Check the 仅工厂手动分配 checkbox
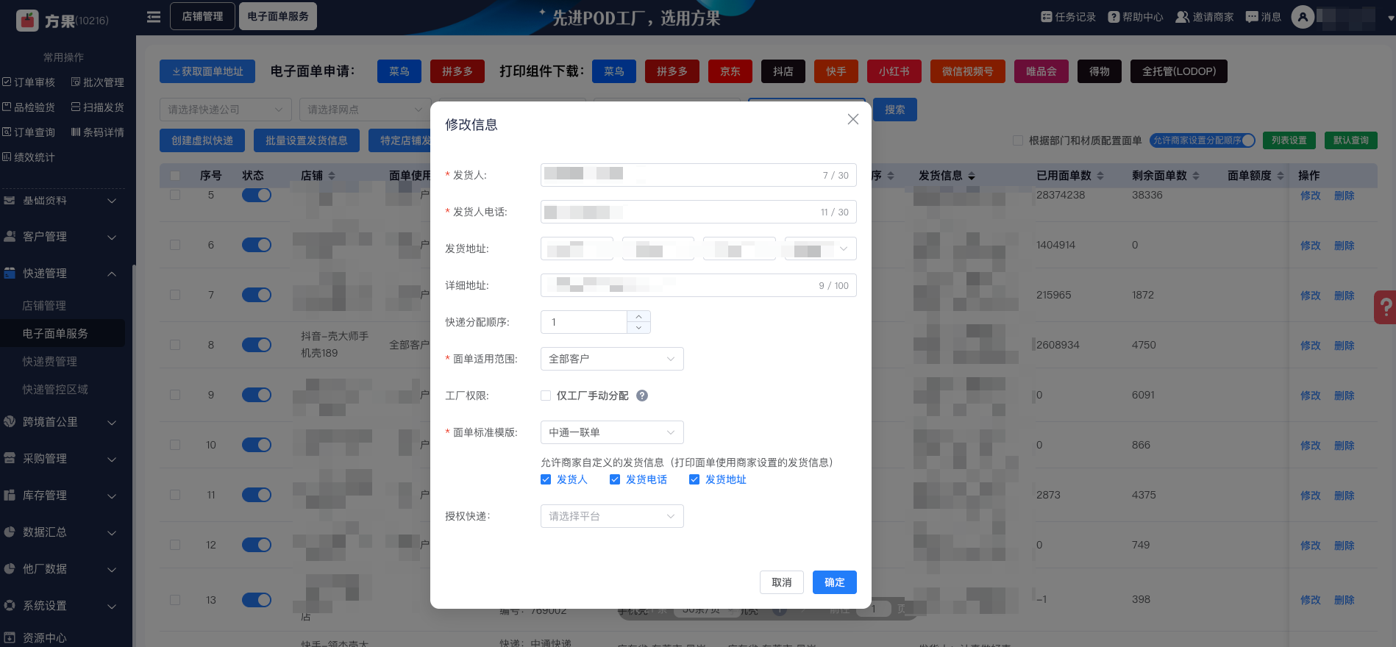Viewport: 1396px width, 647px height. coord(546,396)
